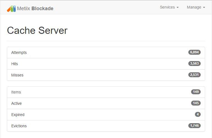Click the 145 active badge
Viewport: 212px width, 138px height.
point(196,103)
